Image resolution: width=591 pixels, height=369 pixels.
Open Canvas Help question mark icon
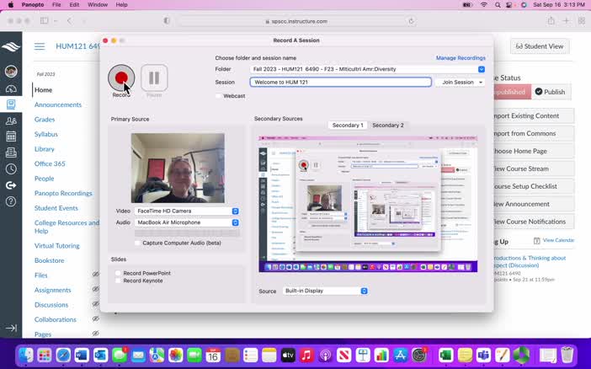pos(10,201)
